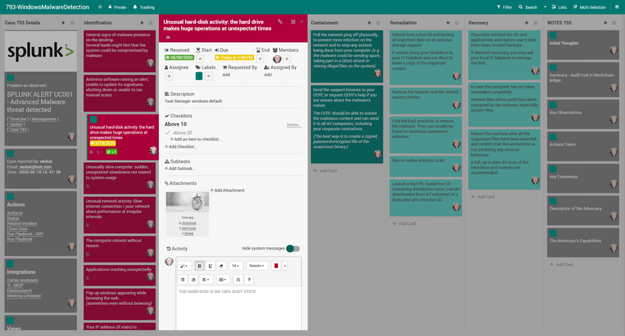
Task: Open the Identification list menu icon
Action: [x=150, y=23]
